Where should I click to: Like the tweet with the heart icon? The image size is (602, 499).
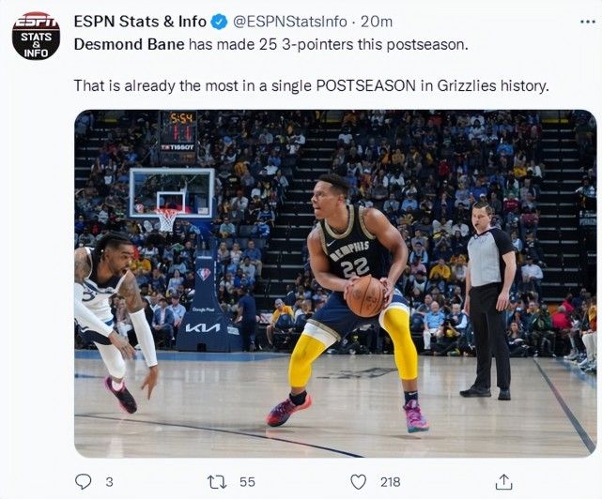358,481
